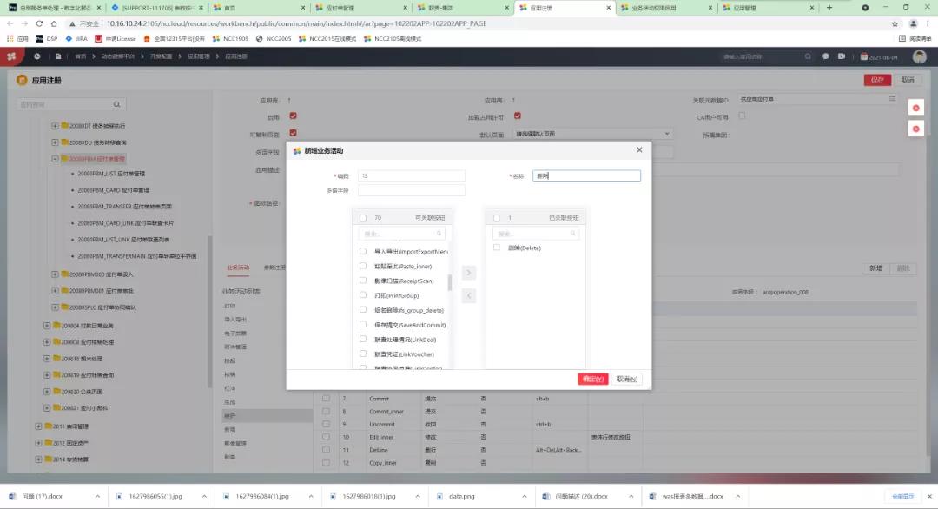
Task: Click the 保存 button at top right
Action: 878,79
